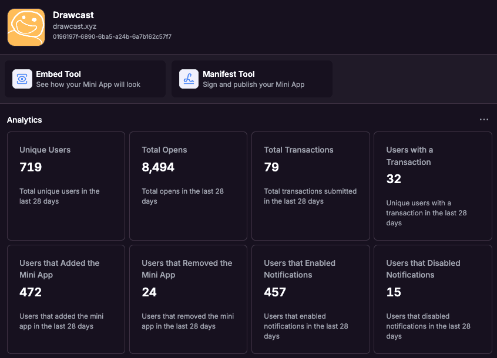Select the Total Transactions analytics card
The width and height of the screenshot is (497, 358).
pos(310,185)
